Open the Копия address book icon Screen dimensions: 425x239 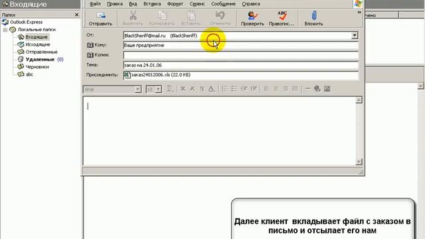90,55
